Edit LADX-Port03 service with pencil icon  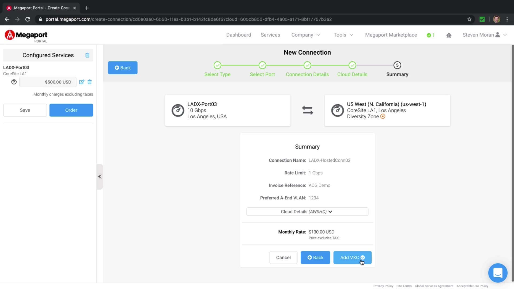82,82
